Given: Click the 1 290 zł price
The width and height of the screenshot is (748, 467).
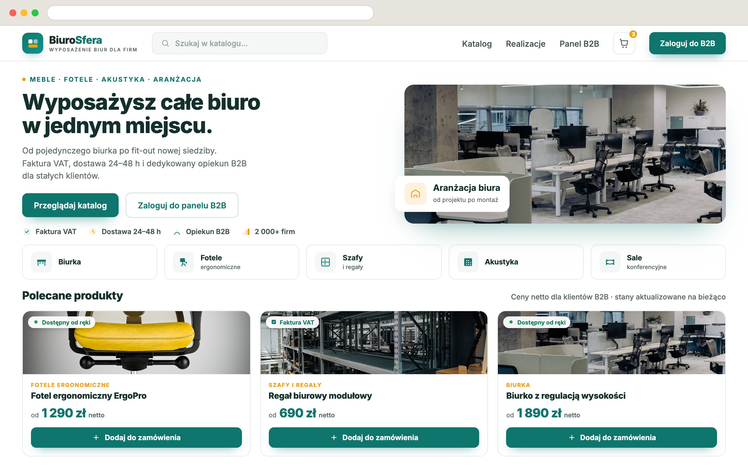Looking at the screenshot, I should [64, 413].
